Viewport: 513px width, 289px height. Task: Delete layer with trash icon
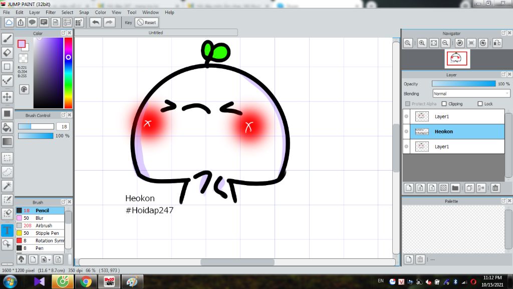pos(495,188)
